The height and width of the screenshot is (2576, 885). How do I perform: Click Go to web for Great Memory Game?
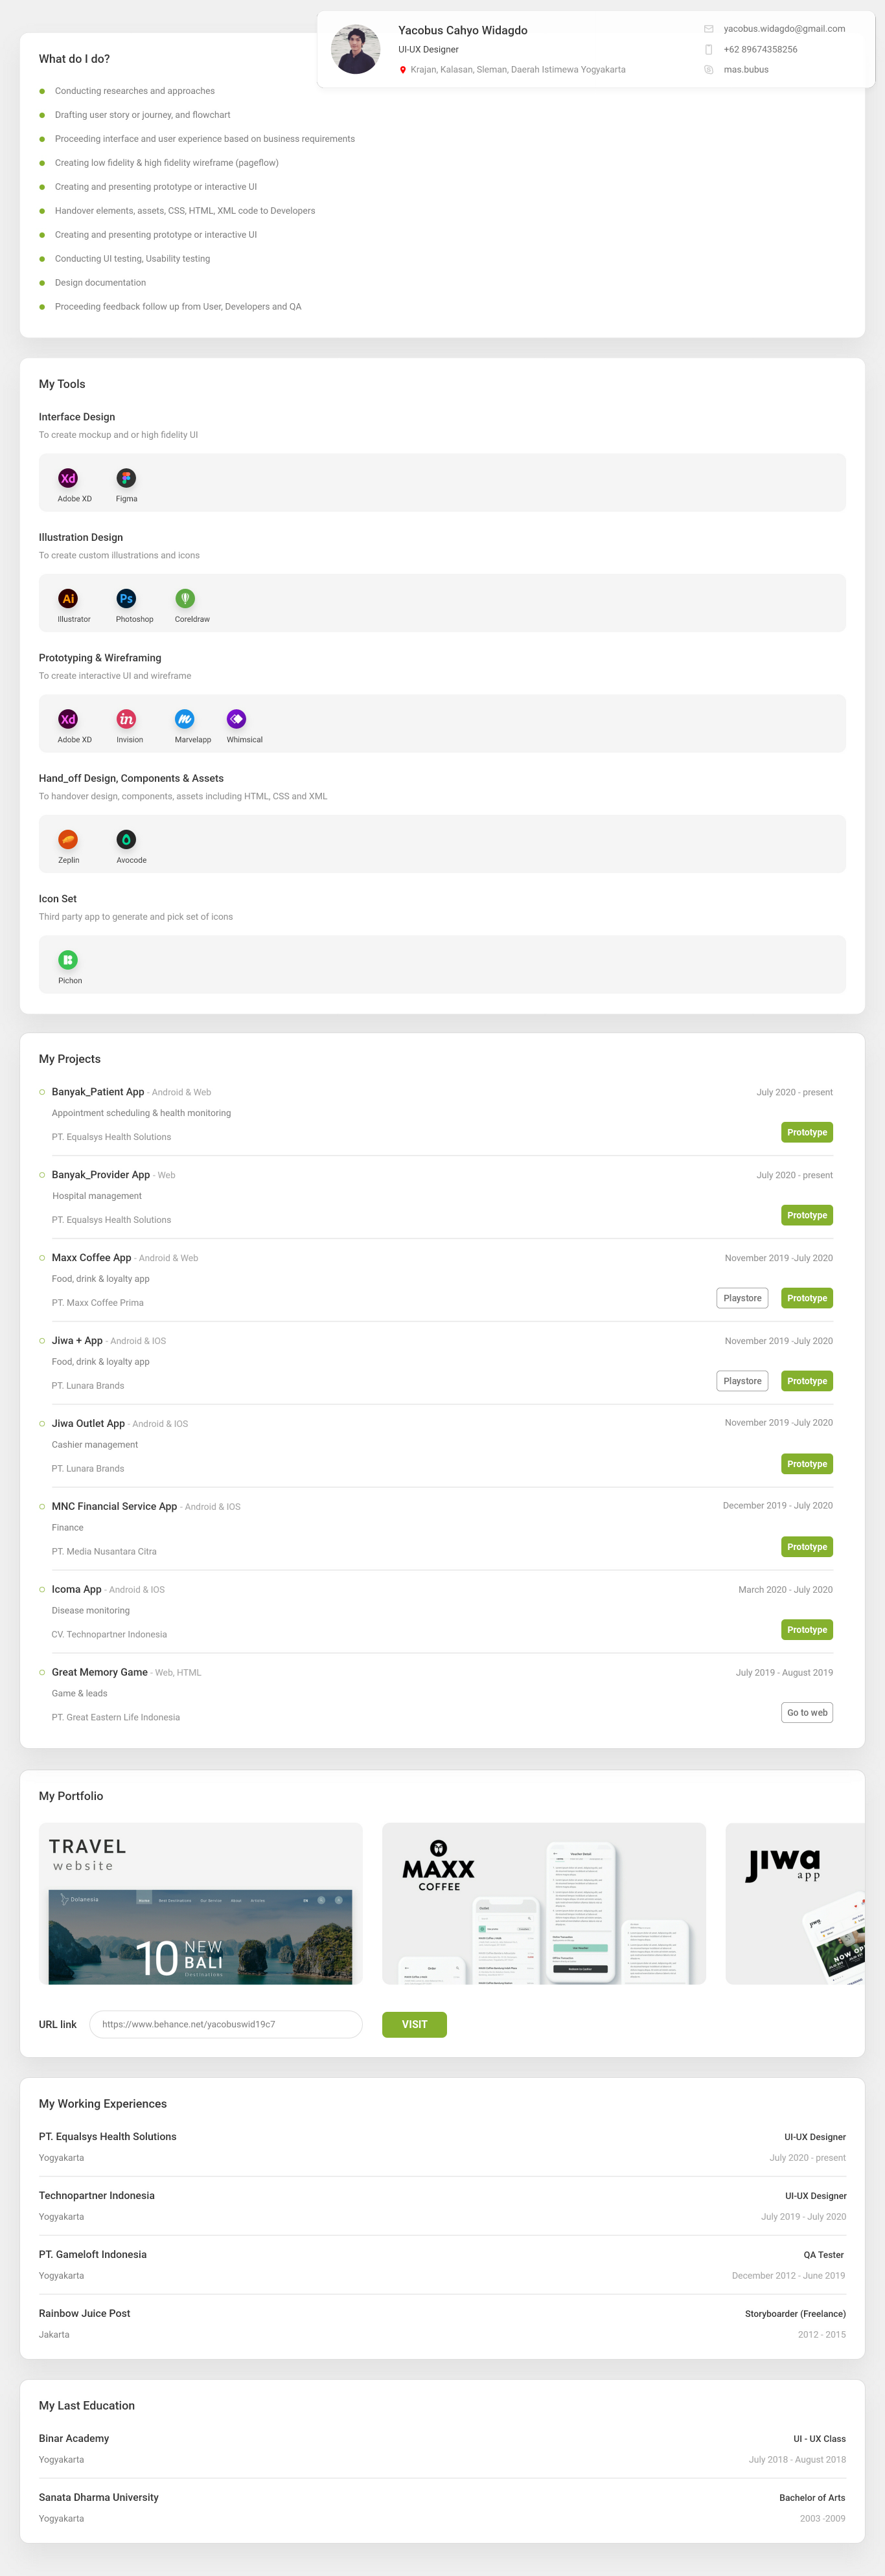tap(806, 1713)
